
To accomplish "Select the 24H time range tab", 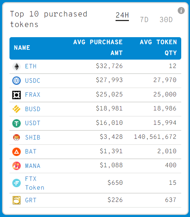I will [x=122, y=15].
